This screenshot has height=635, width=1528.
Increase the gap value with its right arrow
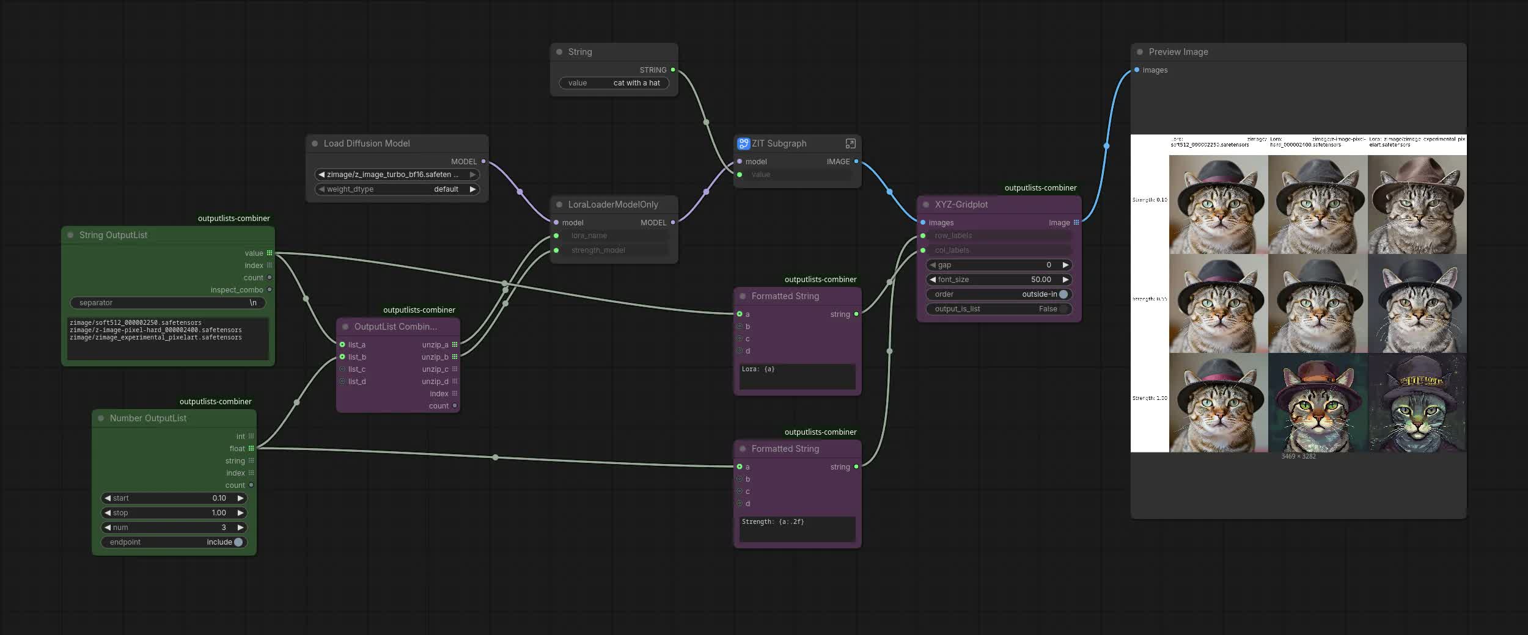(x=1065, y=265)
